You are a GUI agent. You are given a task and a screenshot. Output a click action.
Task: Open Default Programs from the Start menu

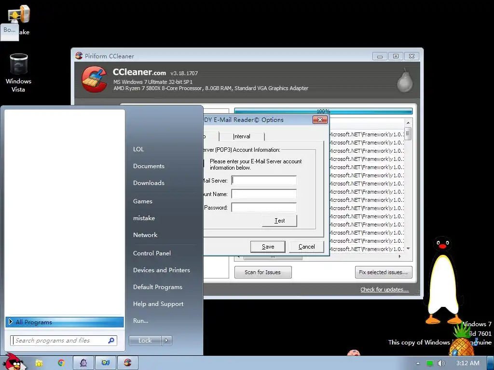[x=158, y=287]
